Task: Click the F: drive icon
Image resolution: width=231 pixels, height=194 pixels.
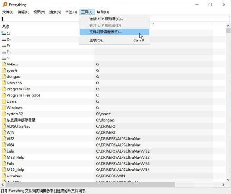Action: [4, 52]
